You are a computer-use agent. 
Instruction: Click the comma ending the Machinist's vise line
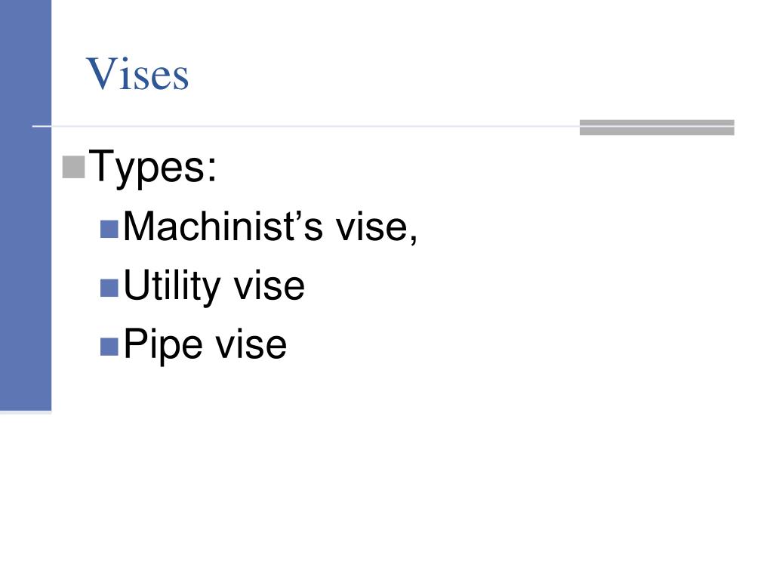(413, 239)
